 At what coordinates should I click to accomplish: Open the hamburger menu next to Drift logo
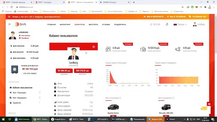[x=9, y=24]
